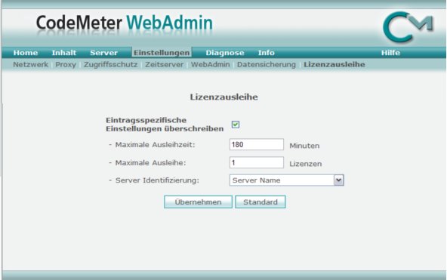Click the Server Identifizierung label

point(157,180)
